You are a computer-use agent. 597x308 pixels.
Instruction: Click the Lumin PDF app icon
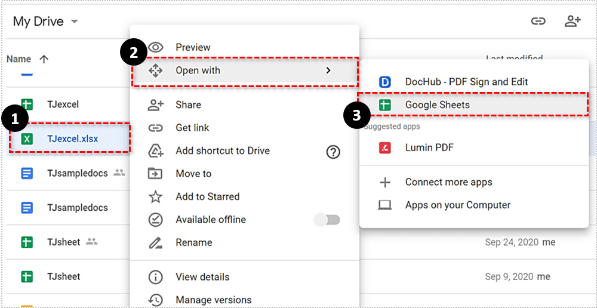pyautogui.click(x=385, y=147)
